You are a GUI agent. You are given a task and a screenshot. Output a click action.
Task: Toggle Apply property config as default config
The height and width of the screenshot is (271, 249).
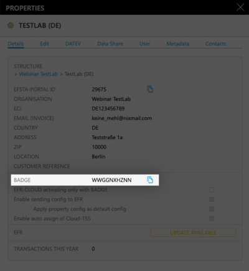click(212, 209)
